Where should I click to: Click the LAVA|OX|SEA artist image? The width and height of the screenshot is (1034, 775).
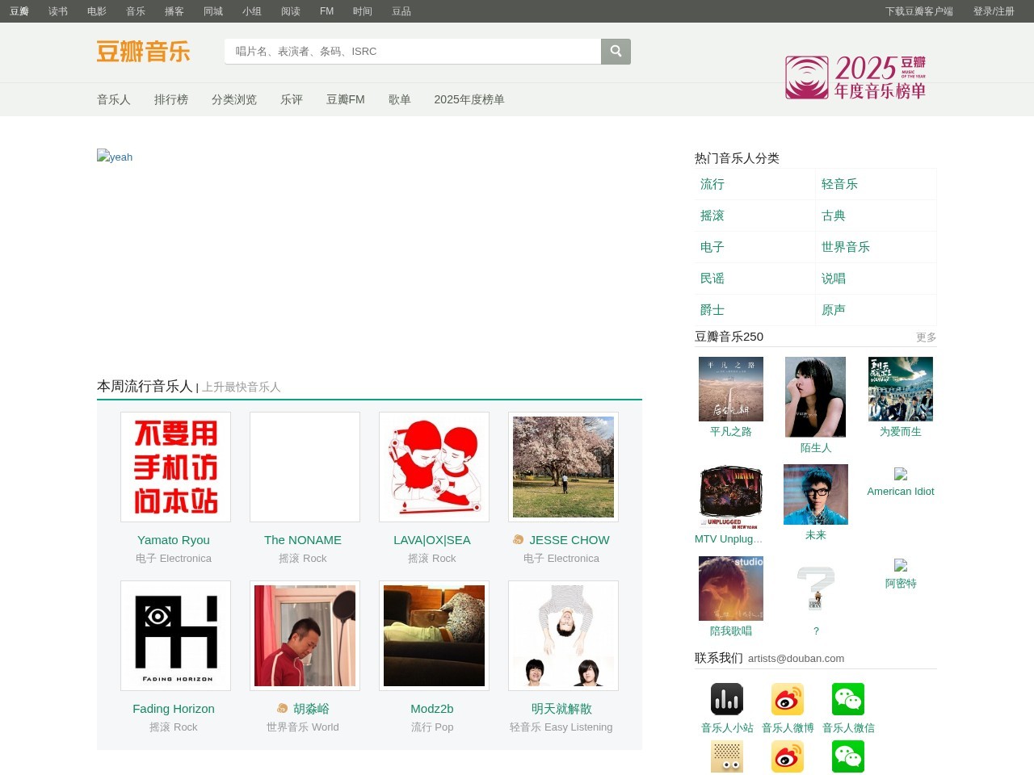point(434,467)
